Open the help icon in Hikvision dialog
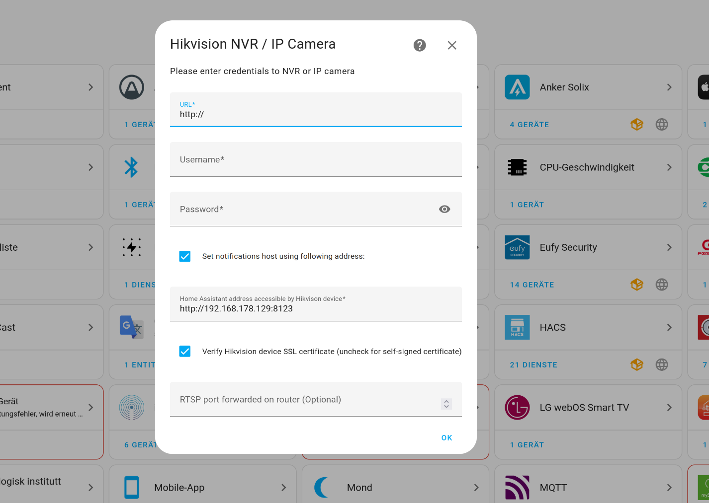The height and width of the screenshot is (503, 709). click(x=420, y=45)
